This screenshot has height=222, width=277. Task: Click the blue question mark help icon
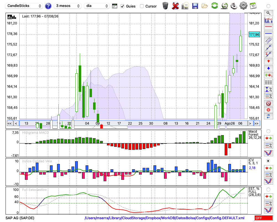[x=48, y=6]
